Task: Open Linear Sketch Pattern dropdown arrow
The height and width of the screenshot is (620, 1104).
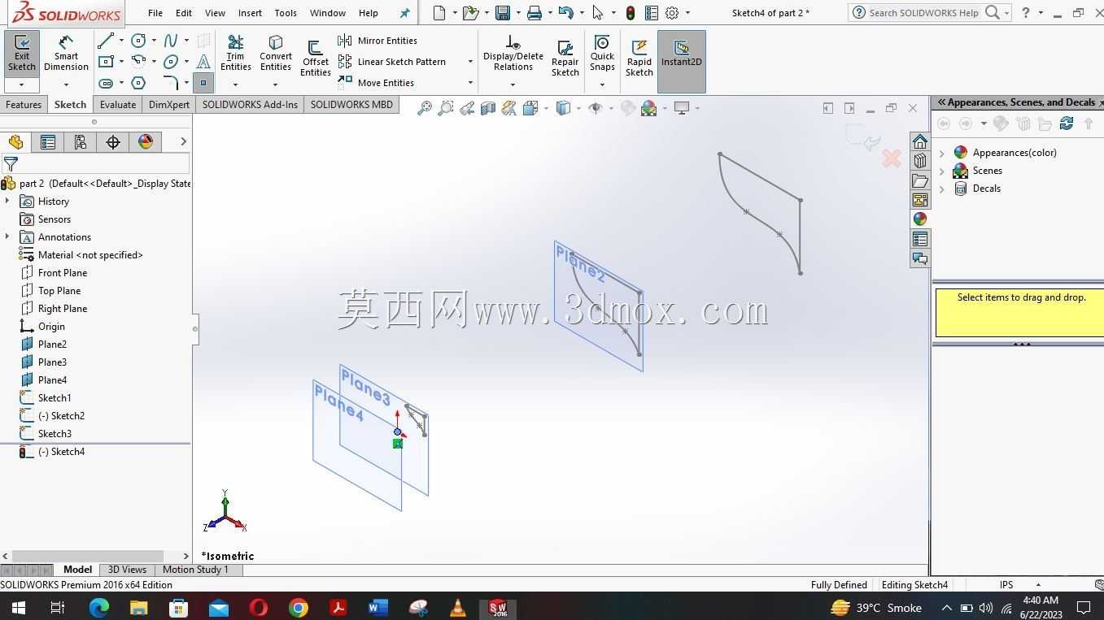Action: pyautogui.click(x=470, y=62)
